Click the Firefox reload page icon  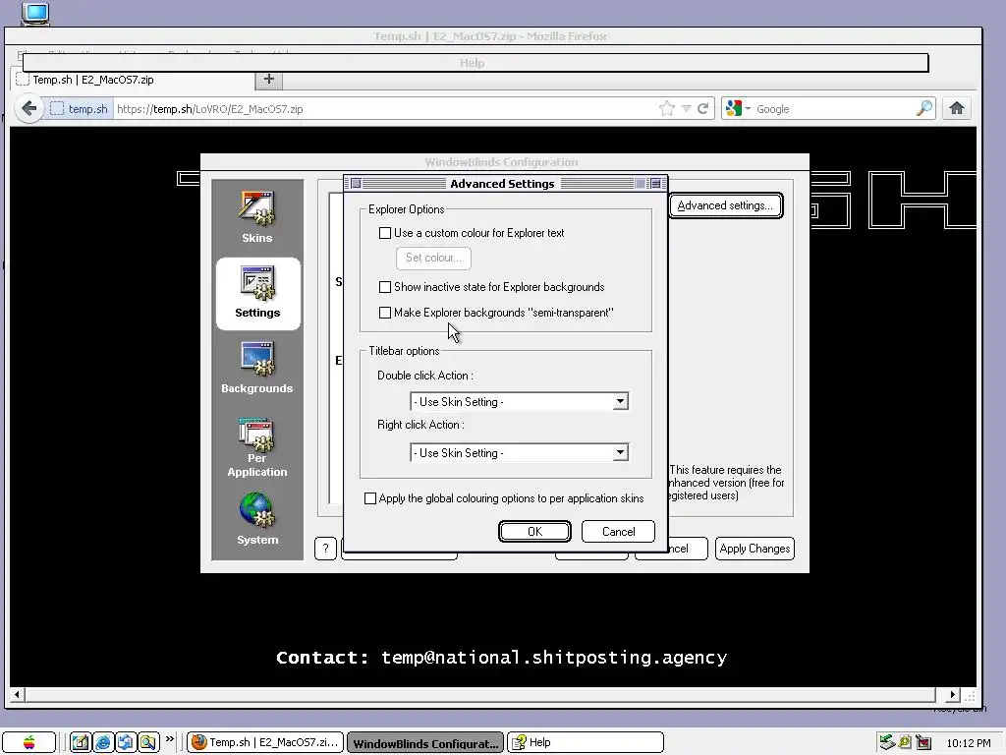click(x=703, y=108)
